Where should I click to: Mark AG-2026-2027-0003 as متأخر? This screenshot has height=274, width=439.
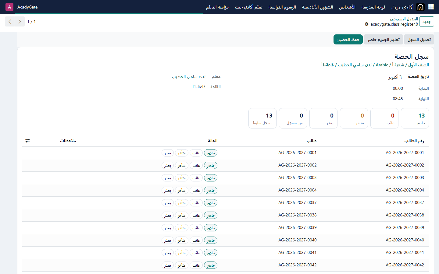click(x=182, y=178)
